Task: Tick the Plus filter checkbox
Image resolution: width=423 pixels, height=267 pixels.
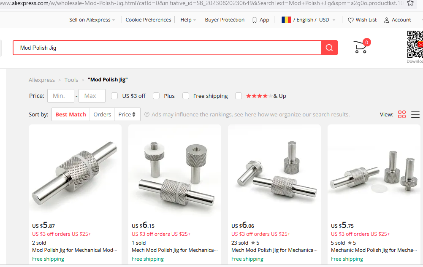Action: click(156, 96)
